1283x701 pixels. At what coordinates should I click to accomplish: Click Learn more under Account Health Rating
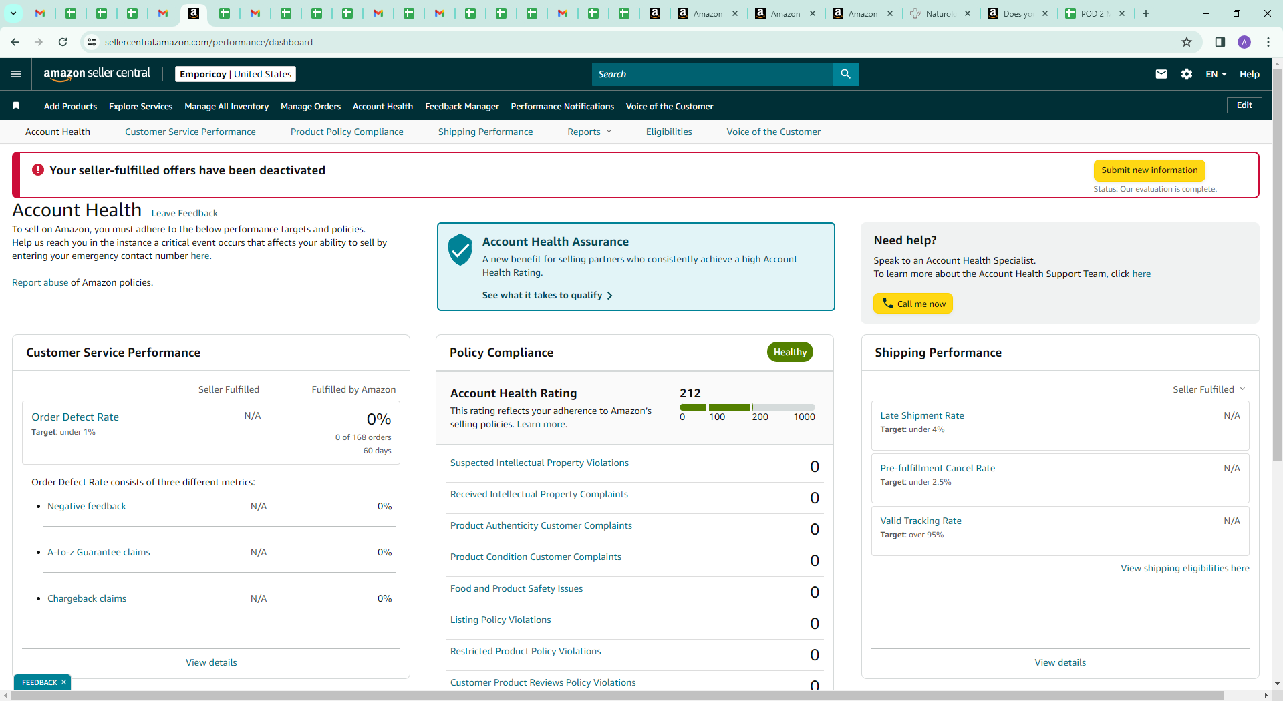point(541,424)
